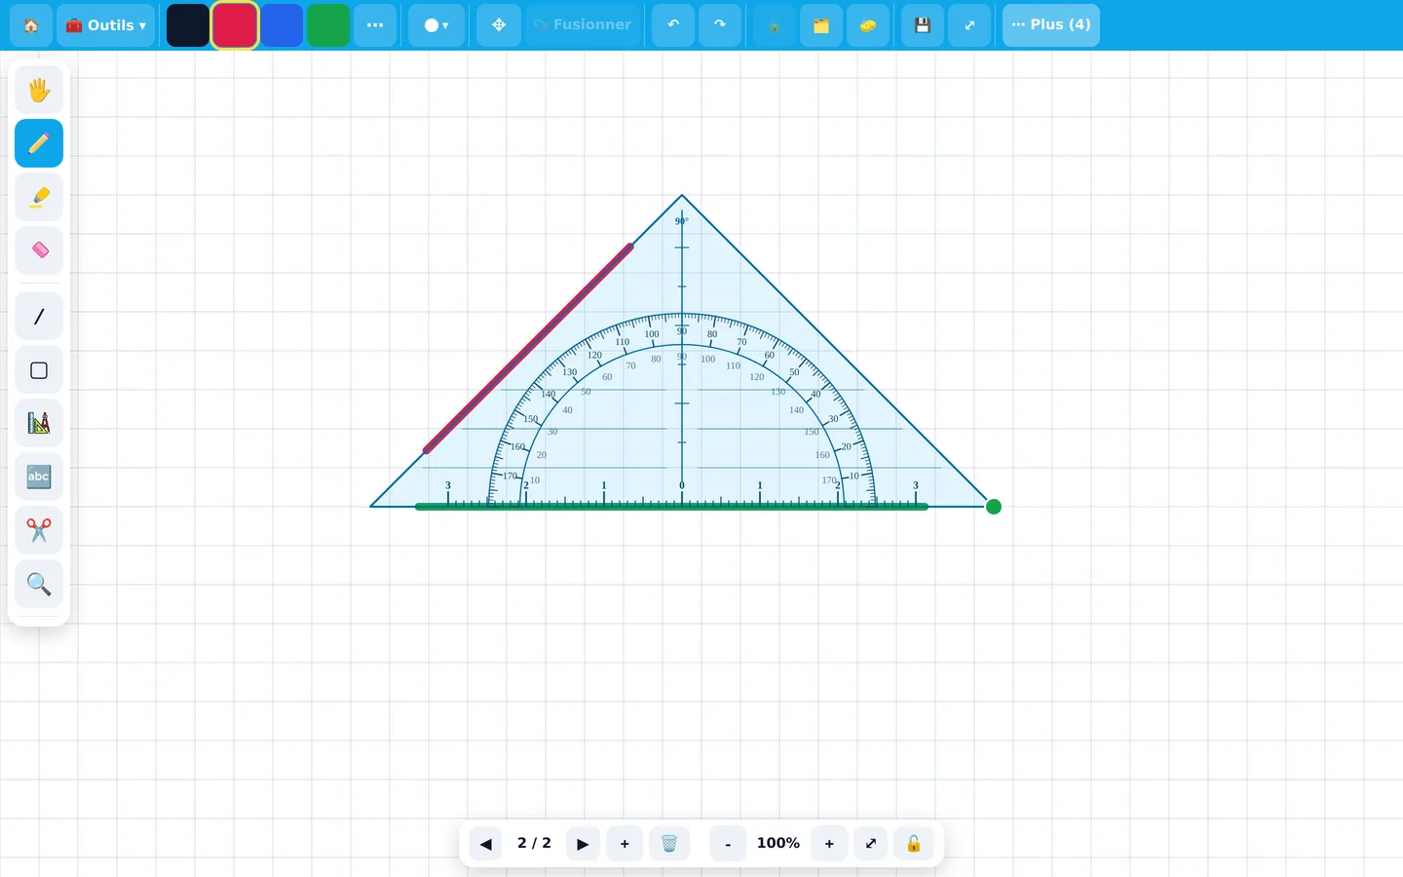The image size is (1403, 877).
Task: Click the page indicator 2 / 2
Action: pos(534,844)
